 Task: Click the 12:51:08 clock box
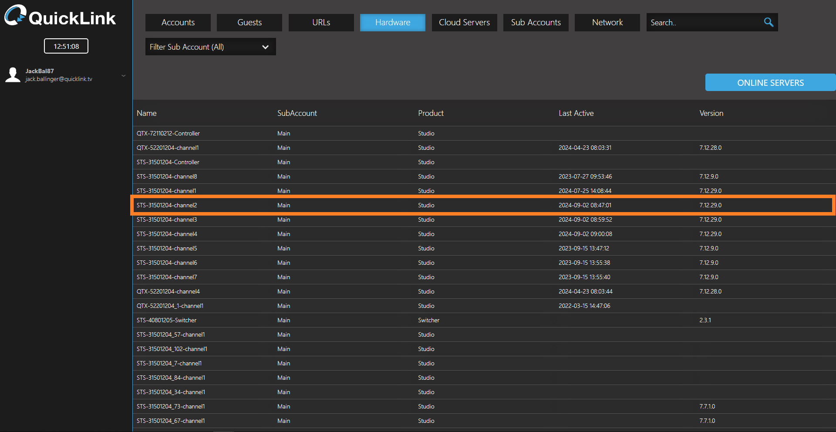click(x=66, y=46)
